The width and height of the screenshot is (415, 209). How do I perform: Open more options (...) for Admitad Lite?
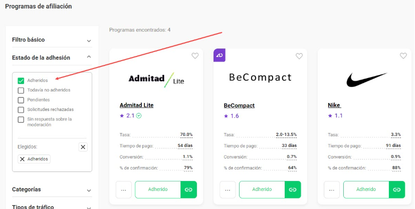tap(124, 189)
